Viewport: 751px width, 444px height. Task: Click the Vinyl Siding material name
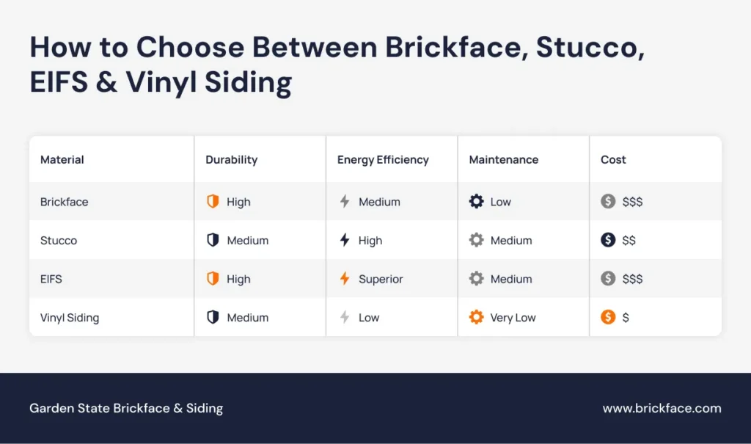coord(70,318)
